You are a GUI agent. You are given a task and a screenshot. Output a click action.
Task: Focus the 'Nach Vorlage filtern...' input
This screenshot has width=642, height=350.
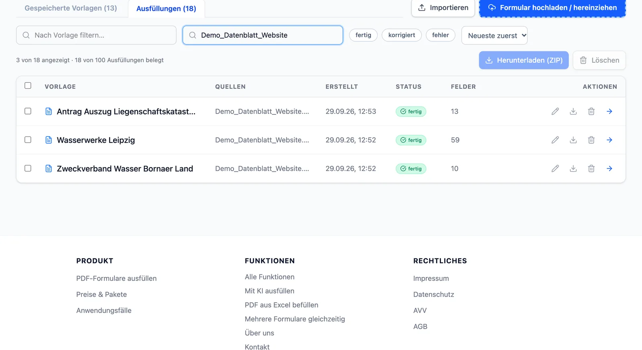96,35
